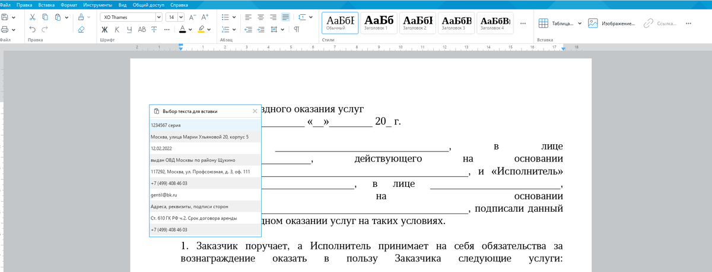Apply the Заголовок 3 style
712x272 pixels.
tap(456, 23)
